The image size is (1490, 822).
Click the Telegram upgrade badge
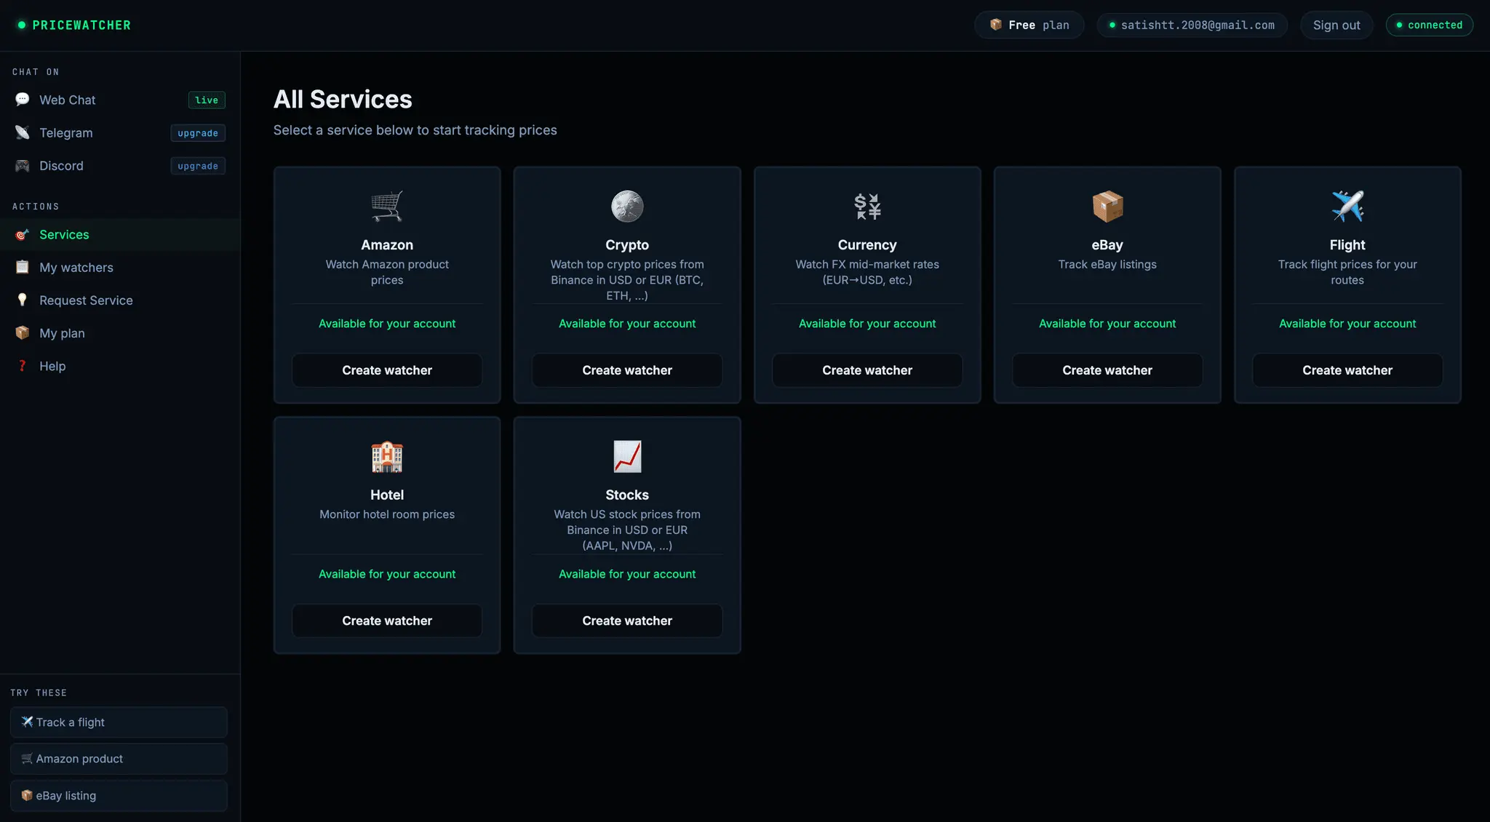pos(198,133)
